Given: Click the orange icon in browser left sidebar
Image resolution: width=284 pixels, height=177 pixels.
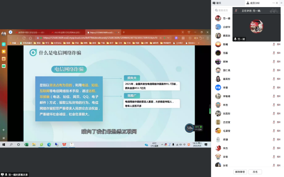Looking at the screenshot, I should point(4,51).
